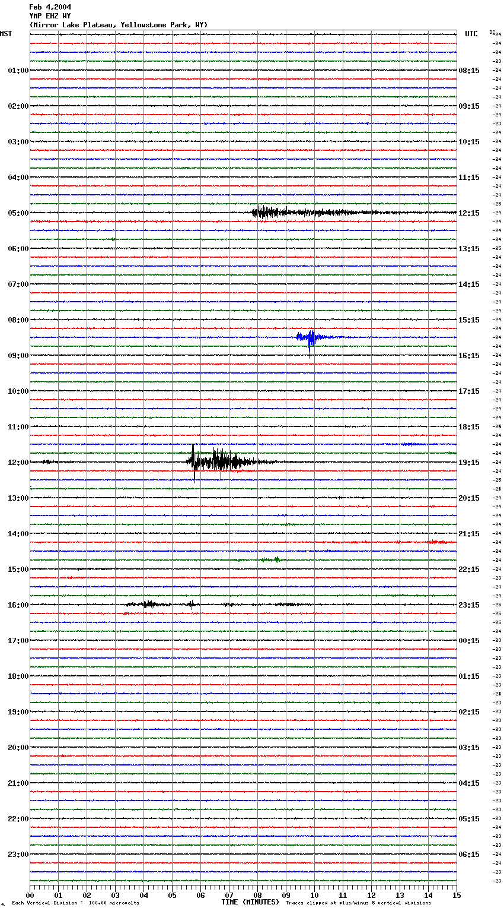
Task: Click minute tick label 10 on bottom axis
Action: pyautogui.click(x=315, y=895)
